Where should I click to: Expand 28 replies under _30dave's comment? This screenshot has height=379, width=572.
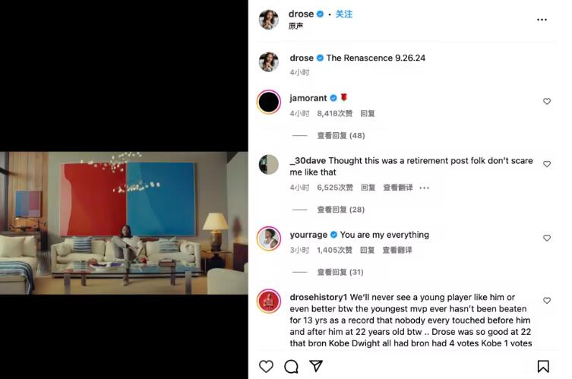pos(341,210)
